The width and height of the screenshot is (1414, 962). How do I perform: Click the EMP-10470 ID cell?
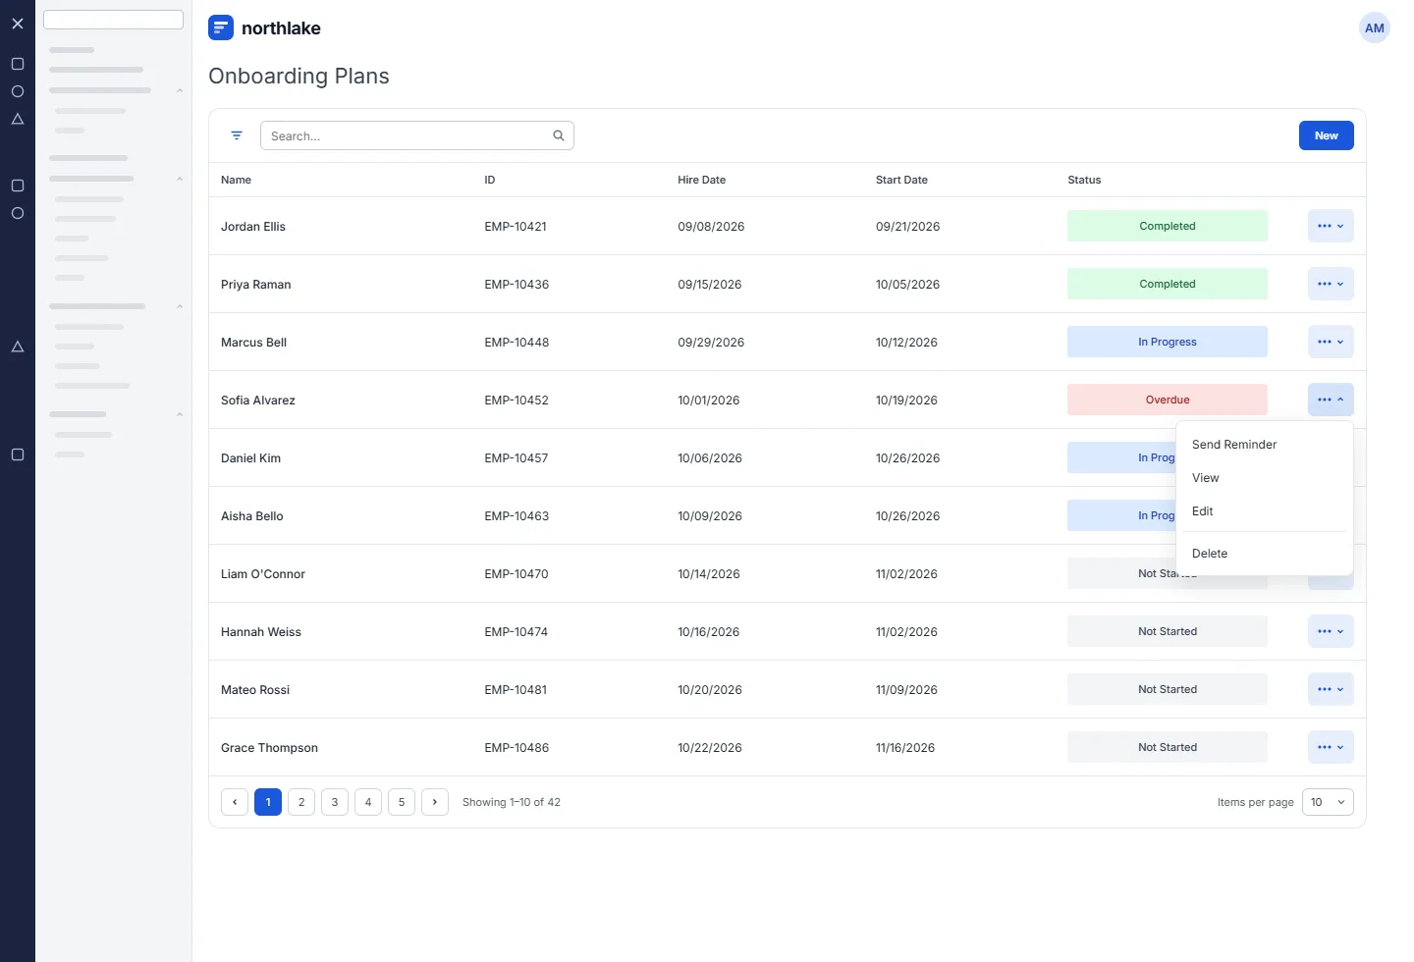tap(517, 573)
